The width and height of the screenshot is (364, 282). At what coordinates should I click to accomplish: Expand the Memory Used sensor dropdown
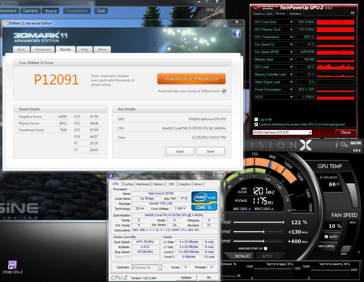[x=291, y=59]
